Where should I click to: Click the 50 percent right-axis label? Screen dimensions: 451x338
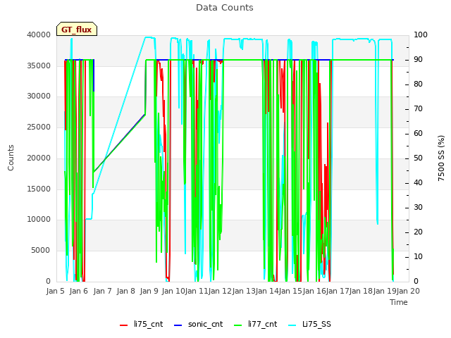click(x=418, y=158)
